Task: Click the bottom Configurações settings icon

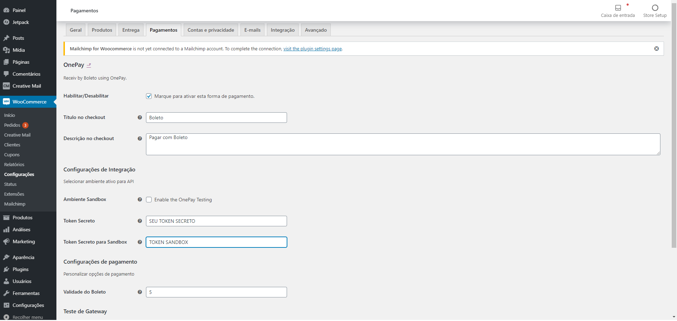Action: (6, 305)
